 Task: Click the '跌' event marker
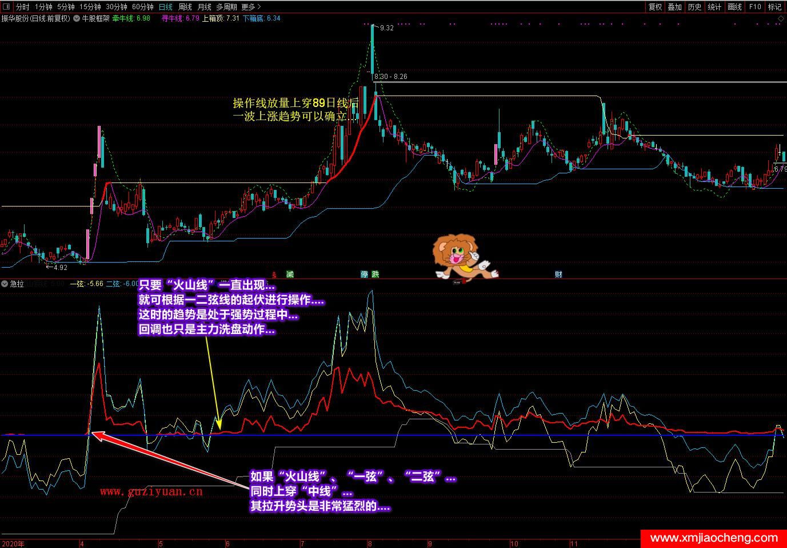click(x=375, y=275)
